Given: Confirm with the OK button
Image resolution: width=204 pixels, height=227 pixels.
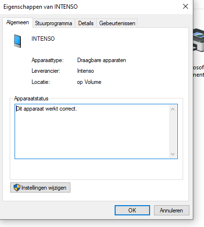Looking at the screenshot, I should (x=132, y=211).
